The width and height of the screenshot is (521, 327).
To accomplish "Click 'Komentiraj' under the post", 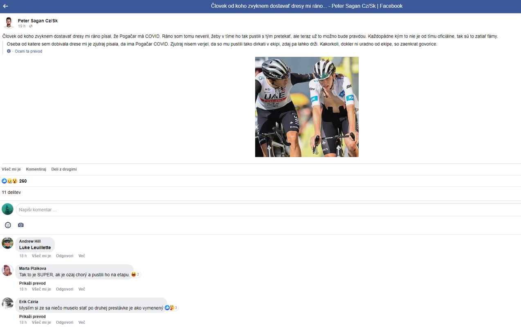I will click(36, 169).
